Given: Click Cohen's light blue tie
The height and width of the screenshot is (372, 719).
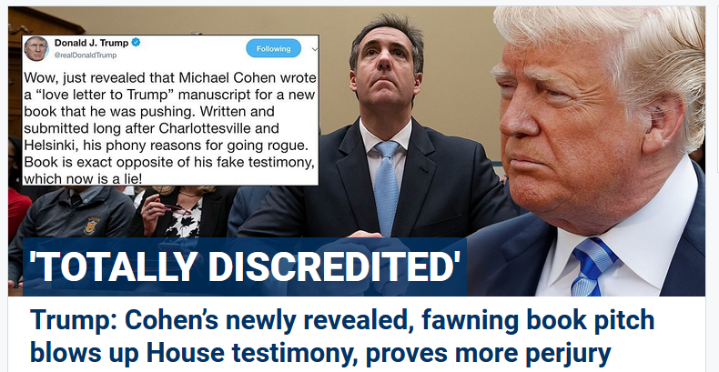Looking at the screenshot, I should (x=386, y=188).
